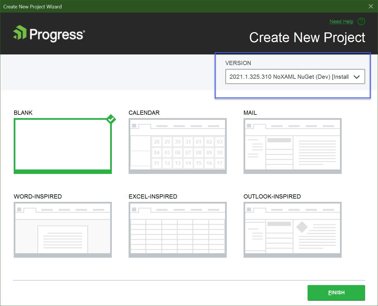Image resolution: width=378 pixels, height=306 pixels.
Task: Open the 2021.1.325.310 NoXAML NuGet version list
Action: coord(295,76)
